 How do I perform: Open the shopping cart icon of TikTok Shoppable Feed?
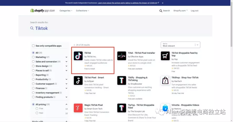[x=165, y=56]
